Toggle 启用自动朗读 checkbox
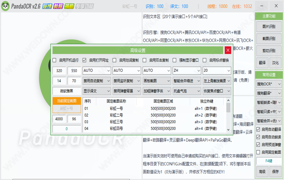Viewport: 284px width, 180px height. point(258,137)
